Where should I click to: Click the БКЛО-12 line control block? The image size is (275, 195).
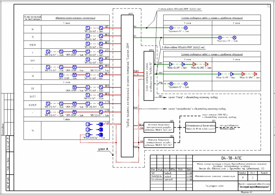coord(149,76)
